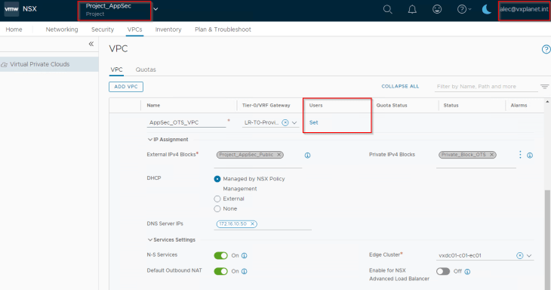Open the Networking menu
Image resolution: width=551 pixels, height=290 pixels.
click(x=62, y=29)
